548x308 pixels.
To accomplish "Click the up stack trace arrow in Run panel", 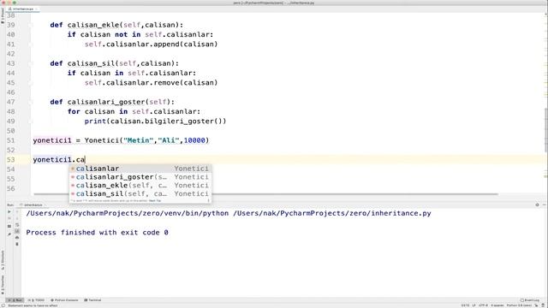I will click(x=17, y=212).
